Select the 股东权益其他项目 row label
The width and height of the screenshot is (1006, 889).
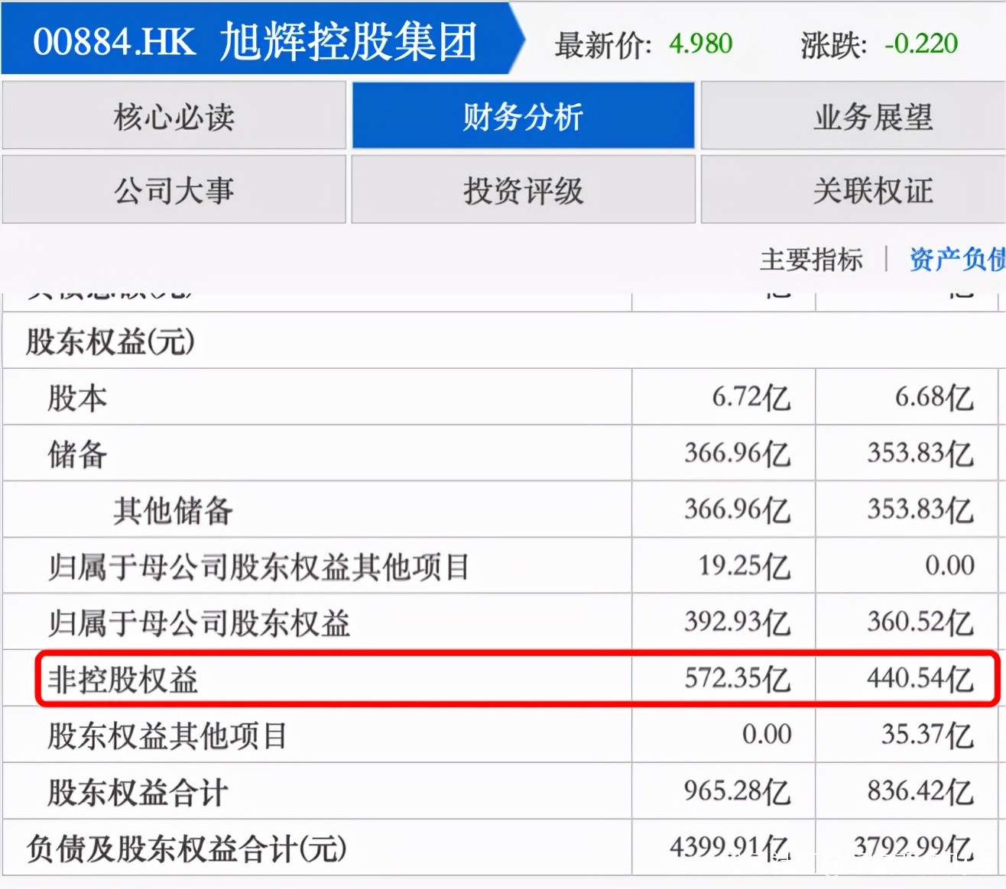167,736
